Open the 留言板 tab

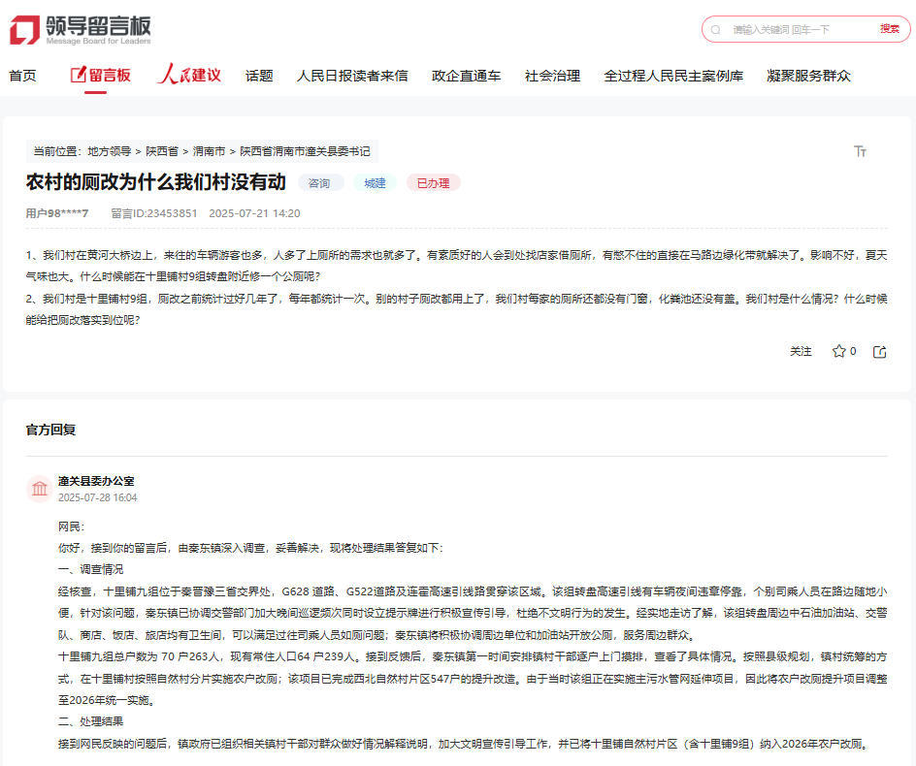[101, 76]
